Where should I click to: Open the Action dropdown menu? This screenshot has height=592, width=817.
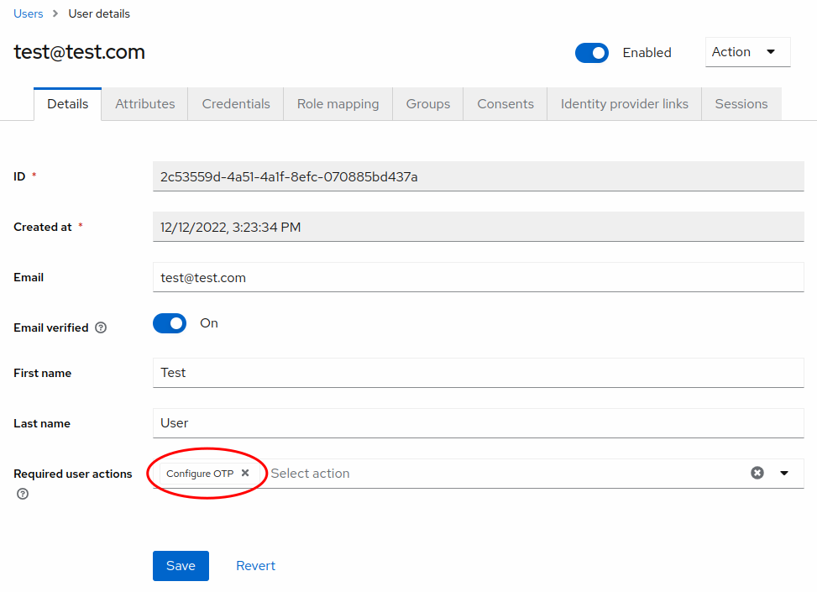(747, 51)
